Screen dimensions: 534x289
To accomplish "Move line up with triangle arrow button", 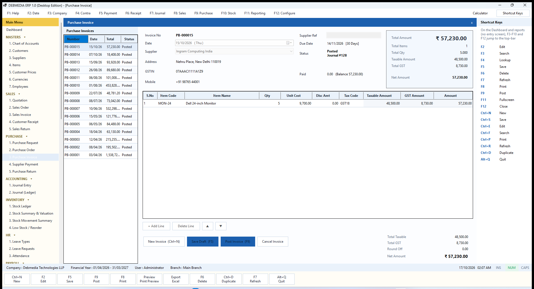I will pos(207,226).
